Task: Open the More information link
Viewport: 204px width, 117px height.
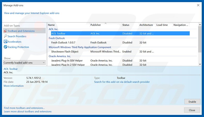Action: coord(14,86)
